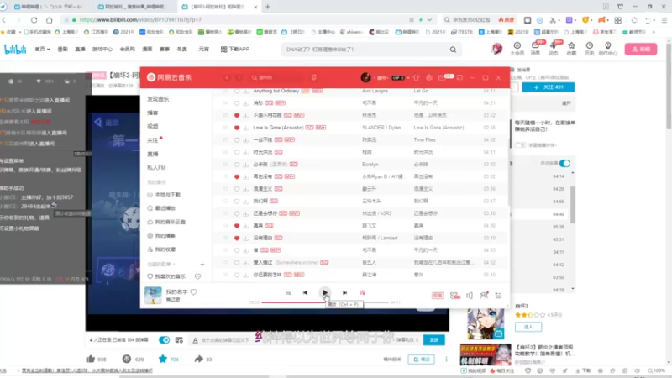
Task: Open the sound effects heart icon
Action: (454, 296)
